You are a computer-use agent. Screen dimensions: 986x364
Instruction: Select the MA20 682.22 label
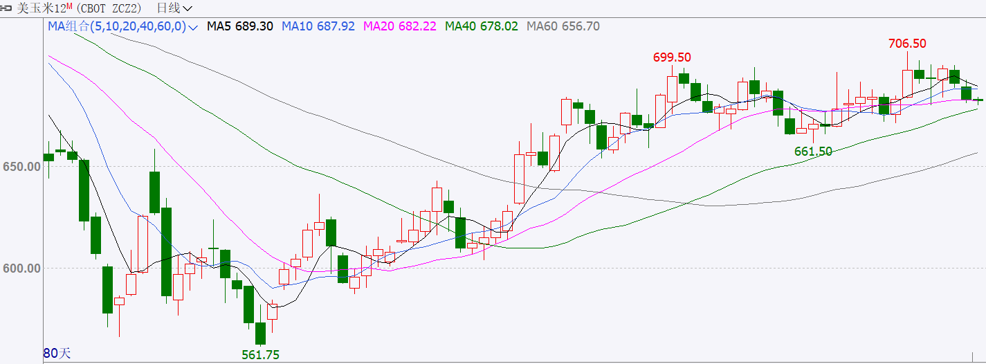[x=400, y=26]
